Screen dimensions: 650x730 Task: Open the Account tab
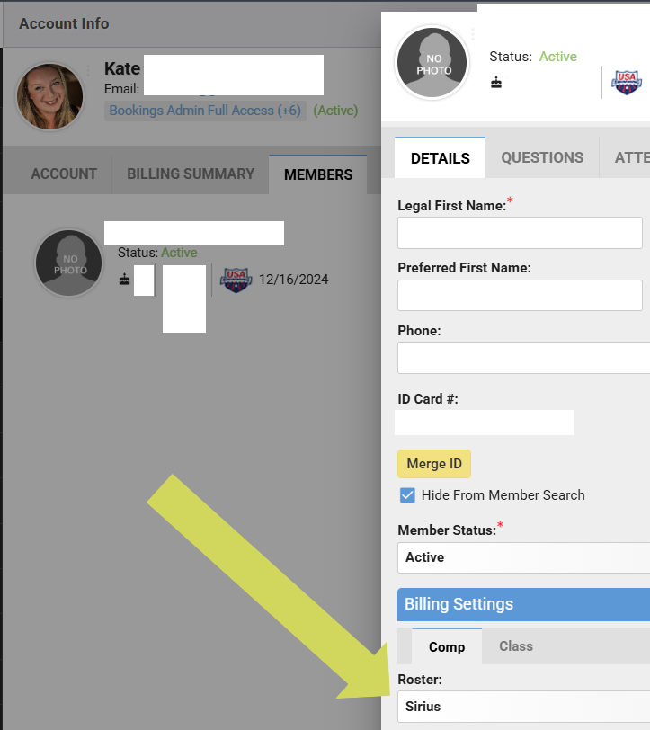(x=64, y=174)
